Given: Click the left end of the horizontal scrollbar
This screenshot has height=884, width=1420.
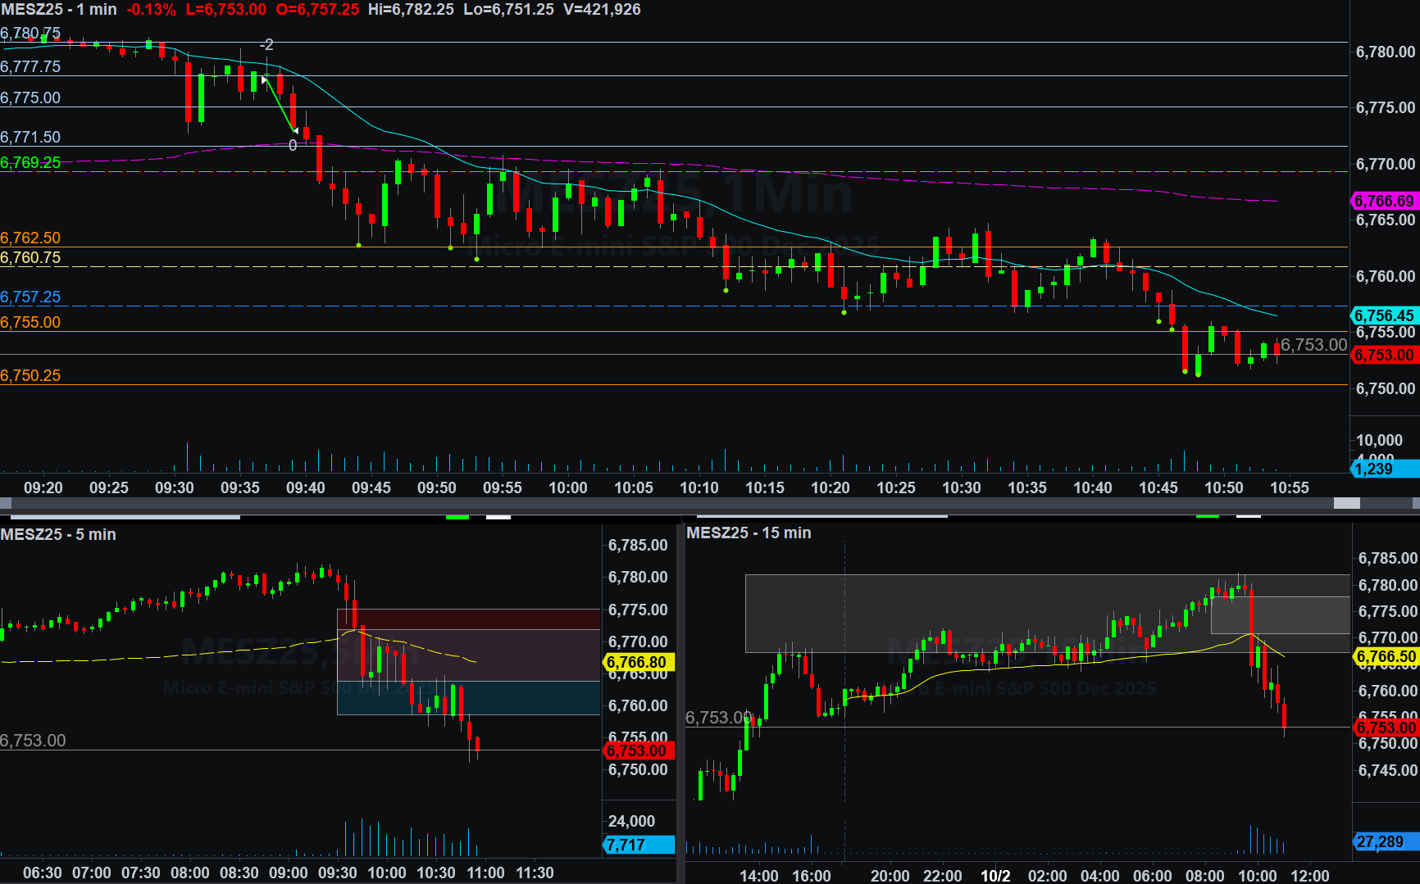Looking at the screenshot, I should (5, 503).
